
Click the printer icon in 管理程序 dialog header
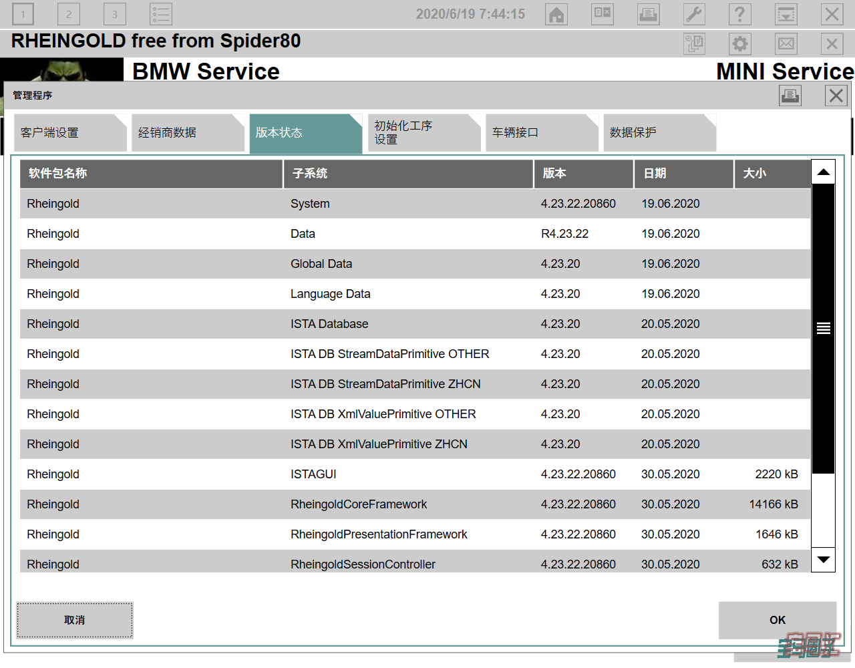tap(790, 96)
